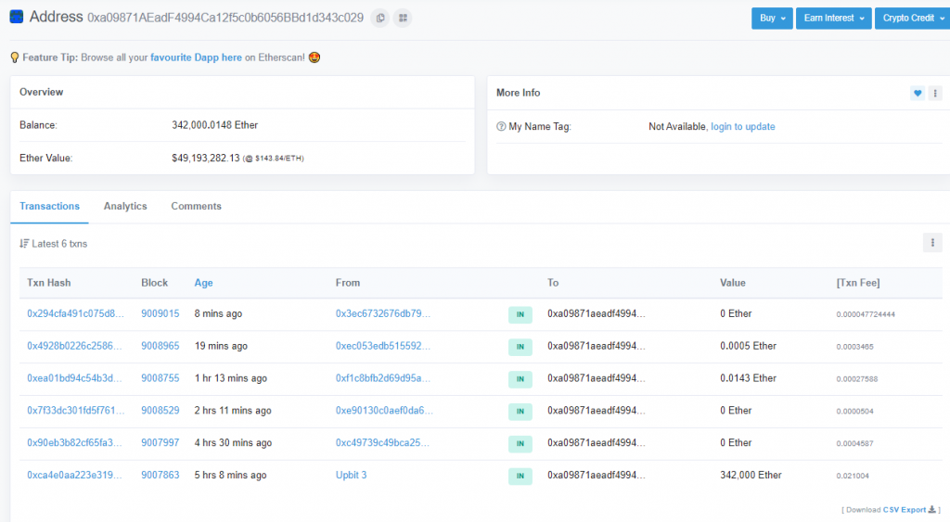Copy the address to clipboard icon
Screen dimensions: 950x522
coord(379,18)
